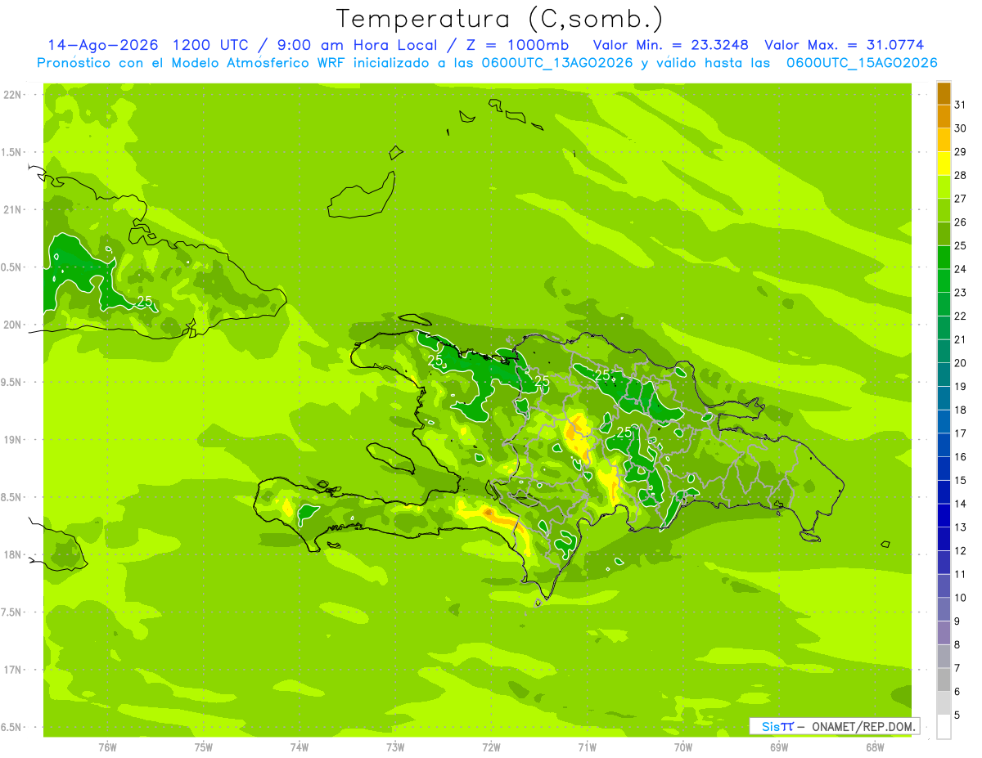Click the 73W longitude axis label
982x758 pixels.
395,747
